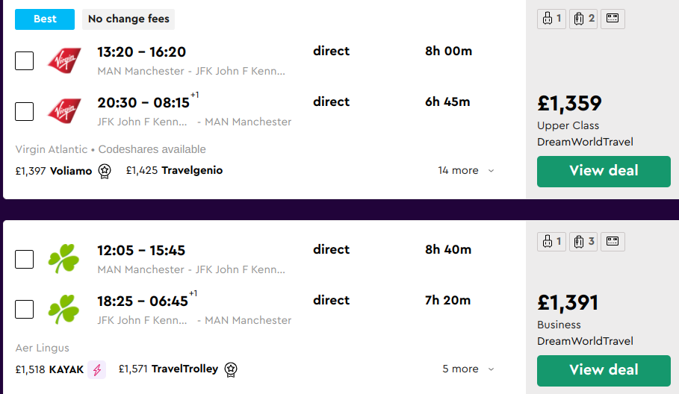Tick the 13:20 – 16:20 Virgin flight checkbox
This screenshot has width=679, height=394.
pyautogui.click(x=25, y=60)
